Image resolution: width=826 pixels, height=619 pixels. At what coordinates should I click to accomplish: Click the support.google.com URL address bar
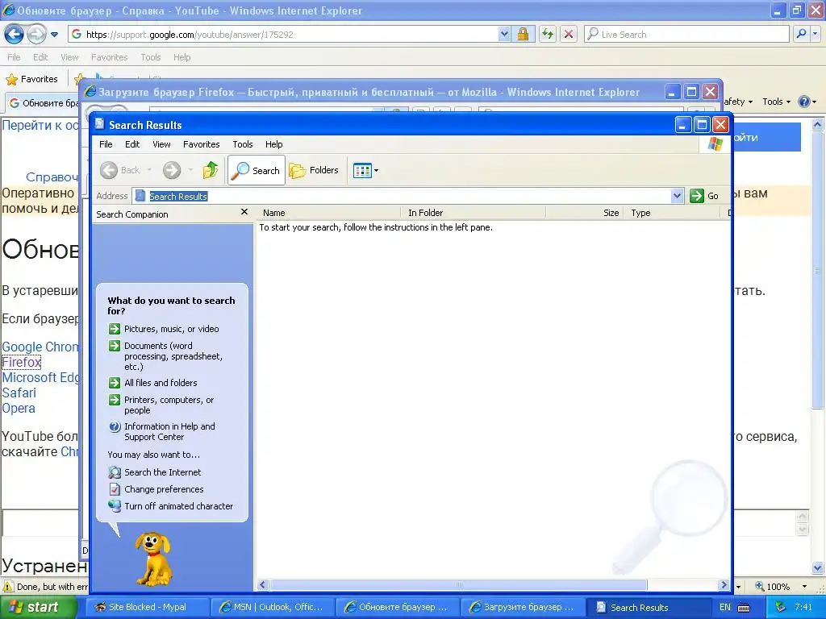[x=285, y=34]
